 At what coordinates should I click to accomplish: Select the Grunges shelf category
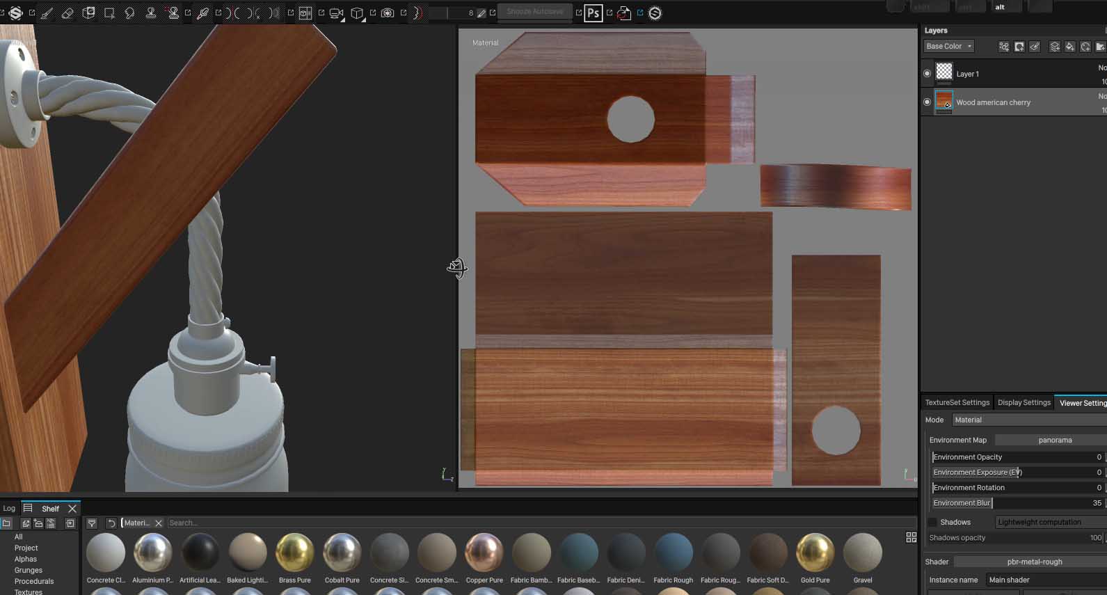29,570
